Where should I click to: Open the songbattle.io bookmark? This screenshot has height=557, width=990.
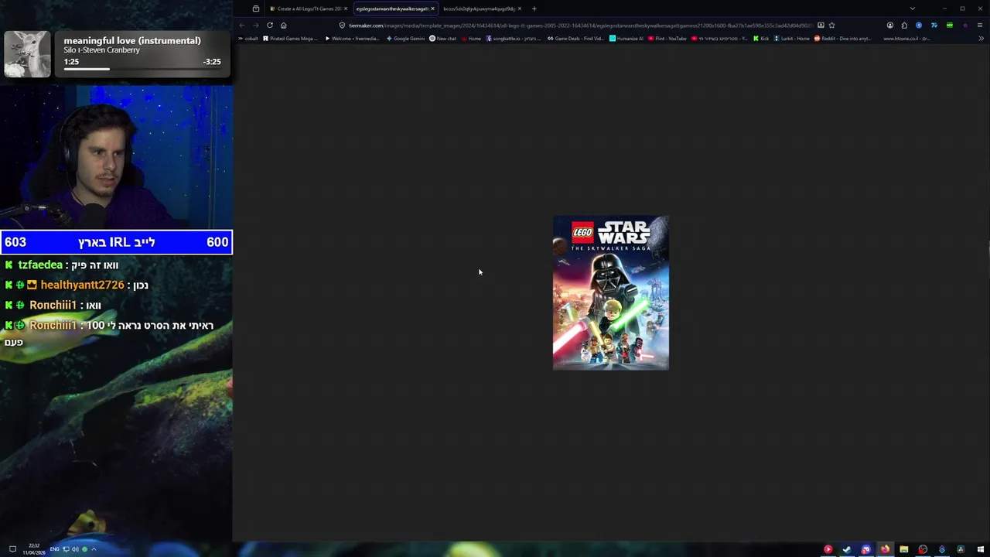512,38
